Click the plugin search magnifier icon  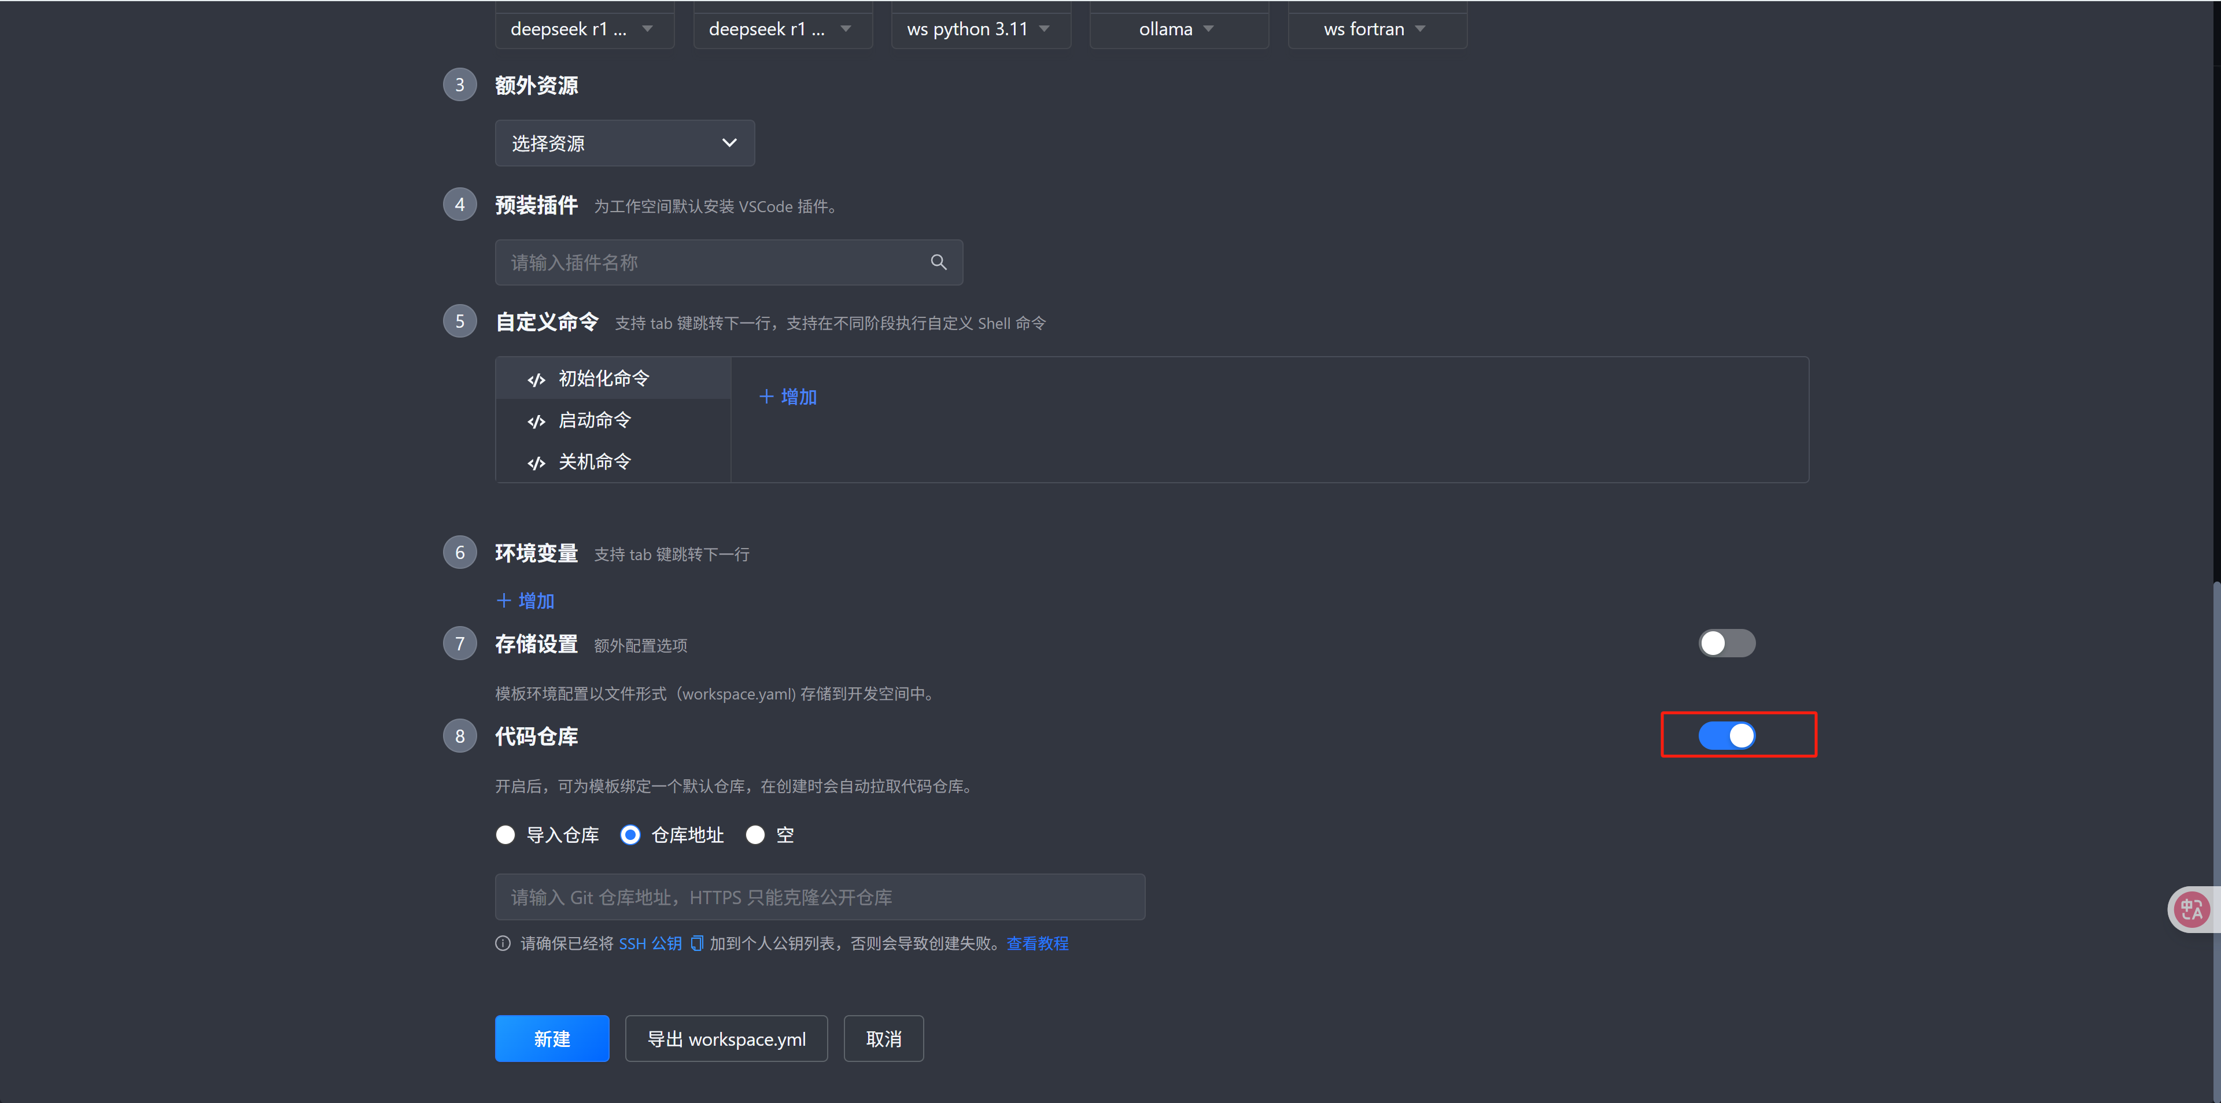click(x=938, y=262)
